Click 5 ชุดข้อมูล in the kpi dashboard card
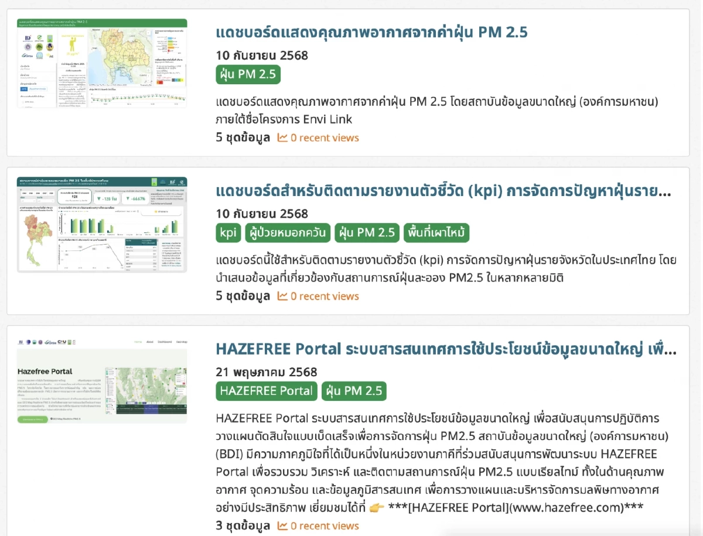 pos(243,296)
